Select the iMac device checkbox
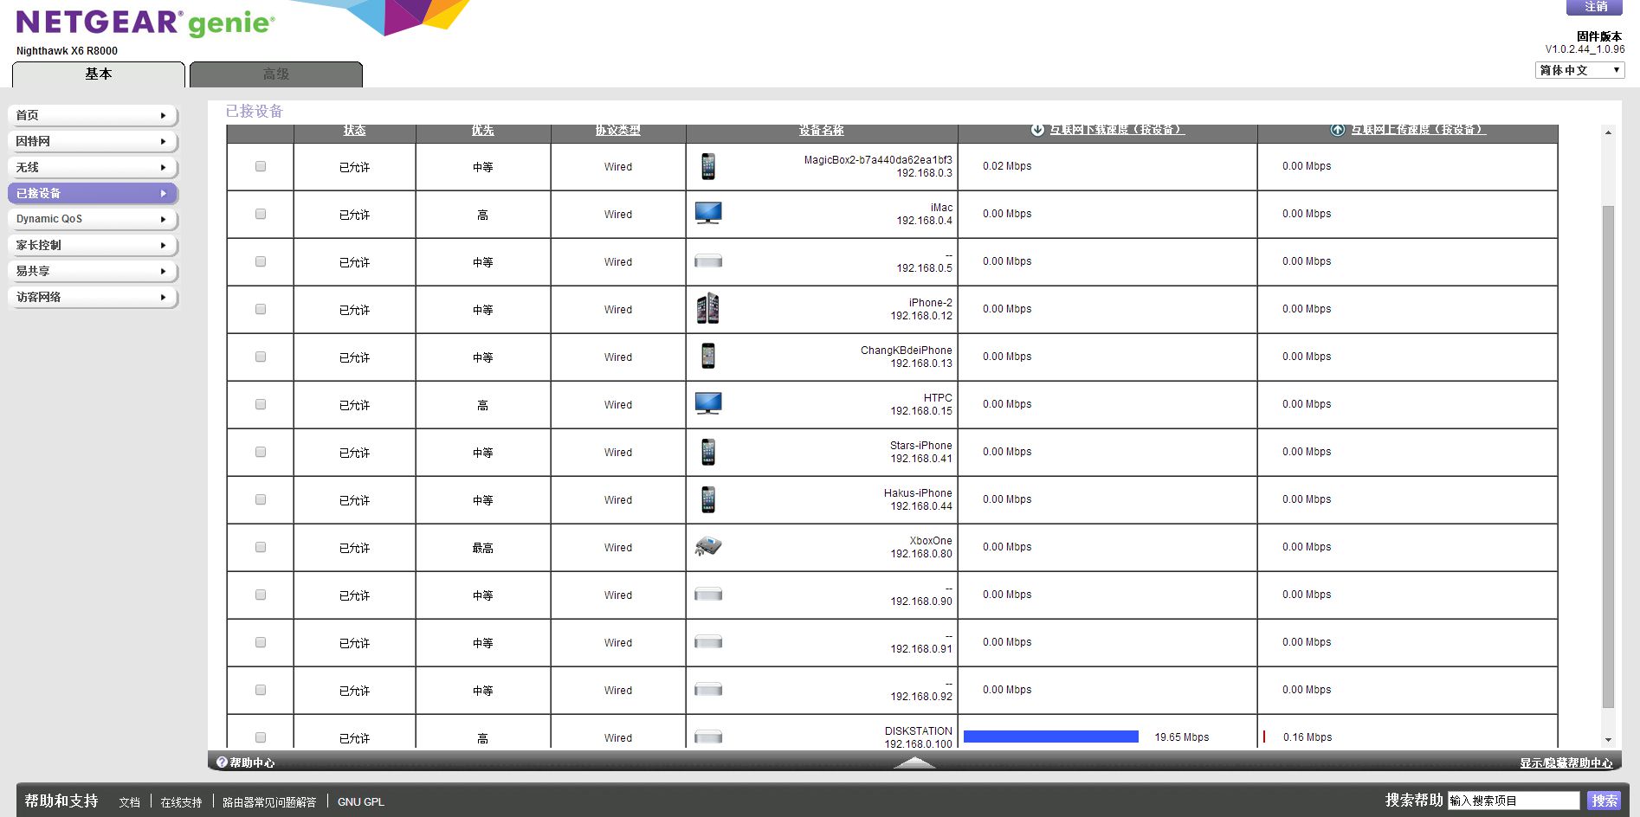 point(261,214)
